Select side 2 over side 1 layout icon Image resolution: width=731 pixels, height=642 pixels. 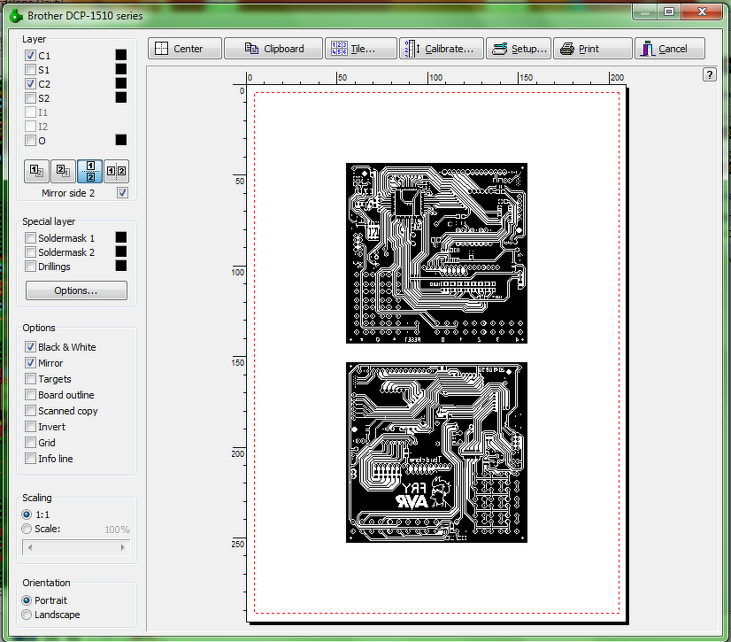click(63, 171)
